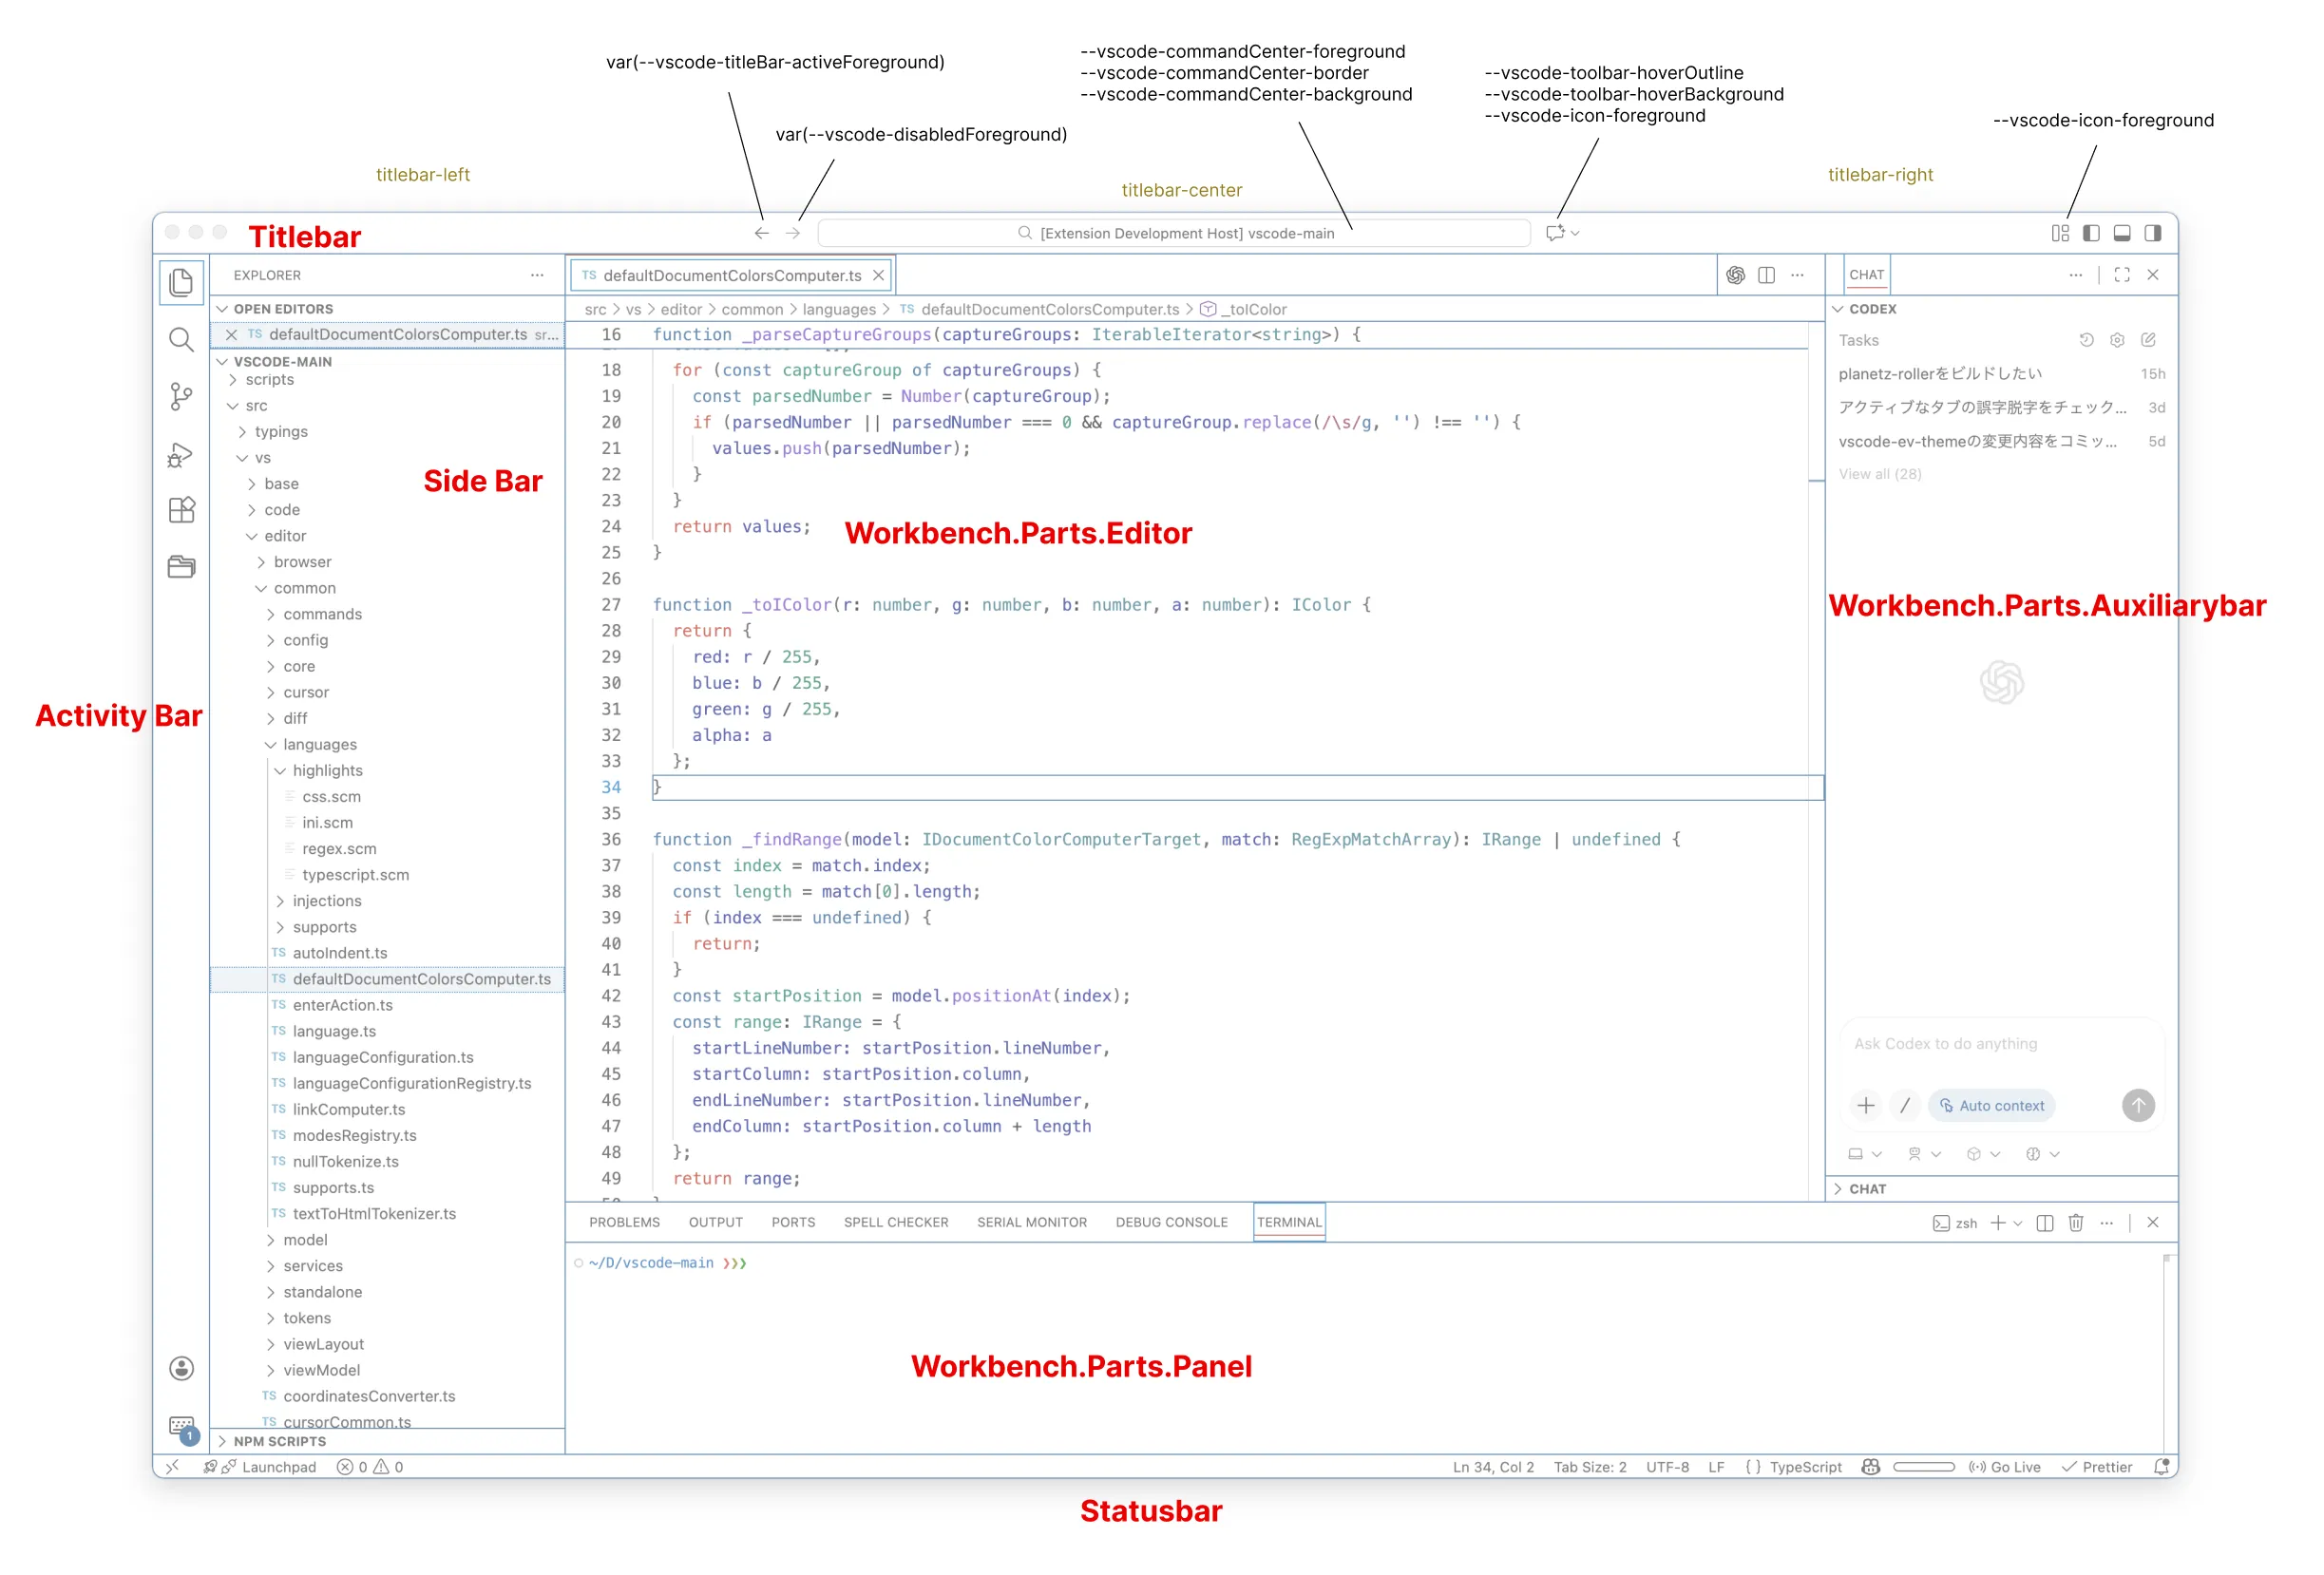Image resolution: width=2324 pixels, height=1575 pixels.
Task: Click the View all (28) link
Action: (1879, 474)
